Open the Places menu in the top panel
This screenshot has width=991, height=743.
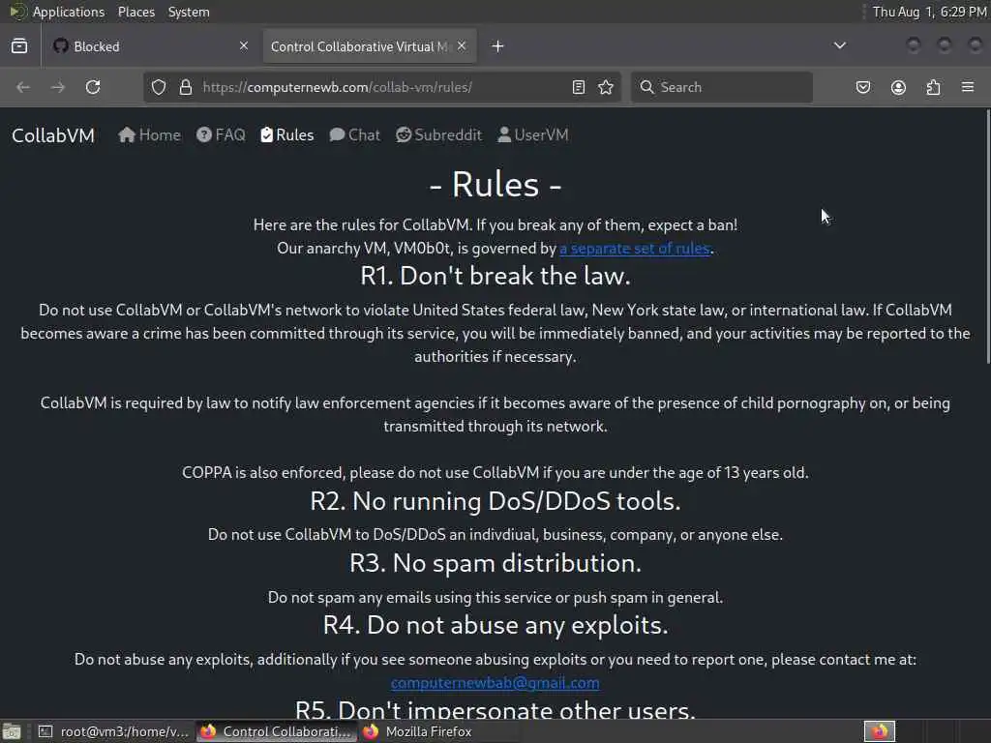tap(135, 12)
